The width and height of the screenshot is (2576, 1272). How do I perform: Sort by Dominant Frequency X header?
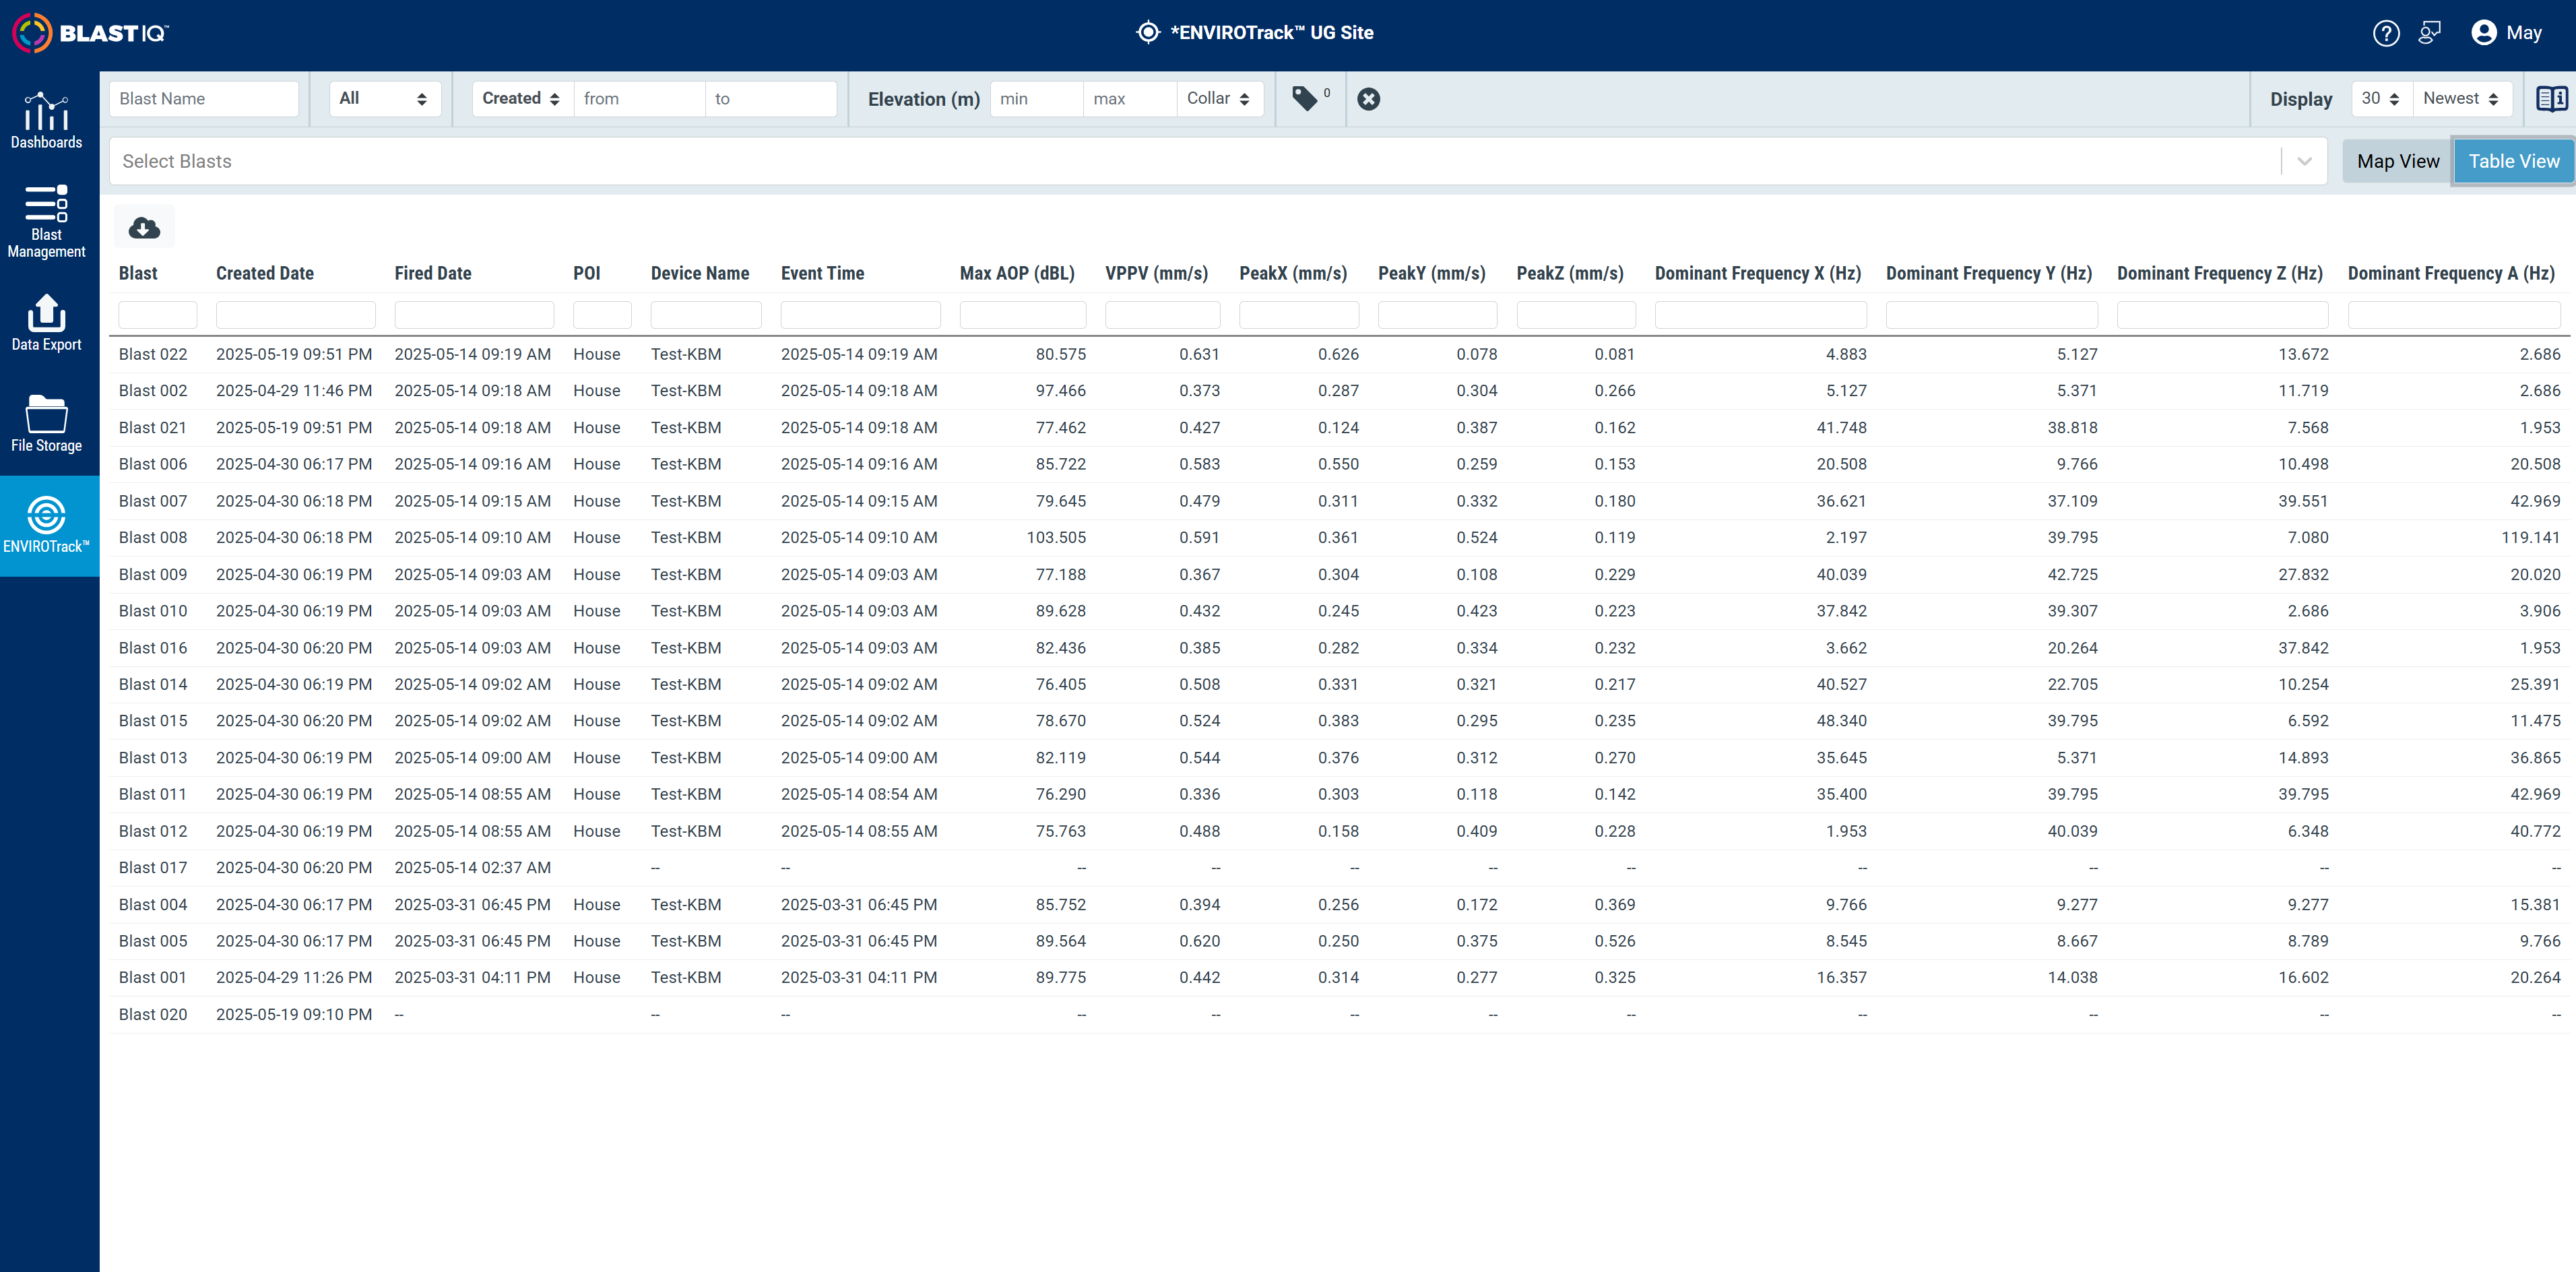click(x=1758, y=273)
